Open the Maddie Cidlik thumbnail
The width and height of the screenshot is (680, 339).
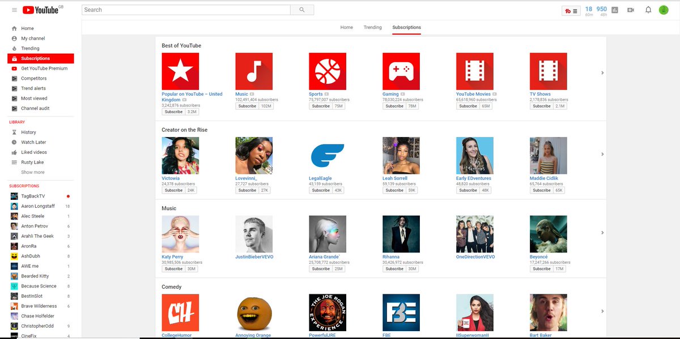pos(549,156)
